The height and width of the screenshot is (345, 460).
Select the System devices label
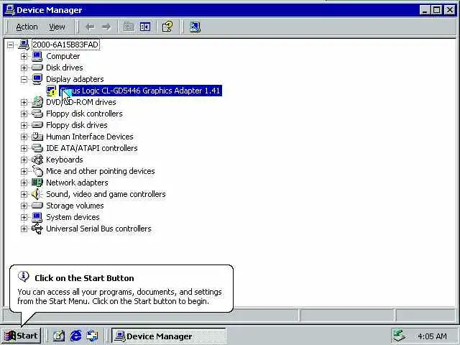pos(73,217)
